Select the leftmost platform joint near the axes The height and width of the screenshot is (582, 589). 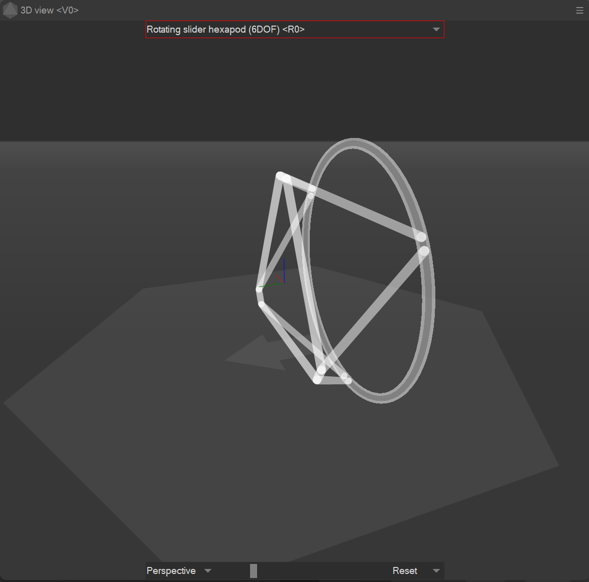click(x=259, y=289)
